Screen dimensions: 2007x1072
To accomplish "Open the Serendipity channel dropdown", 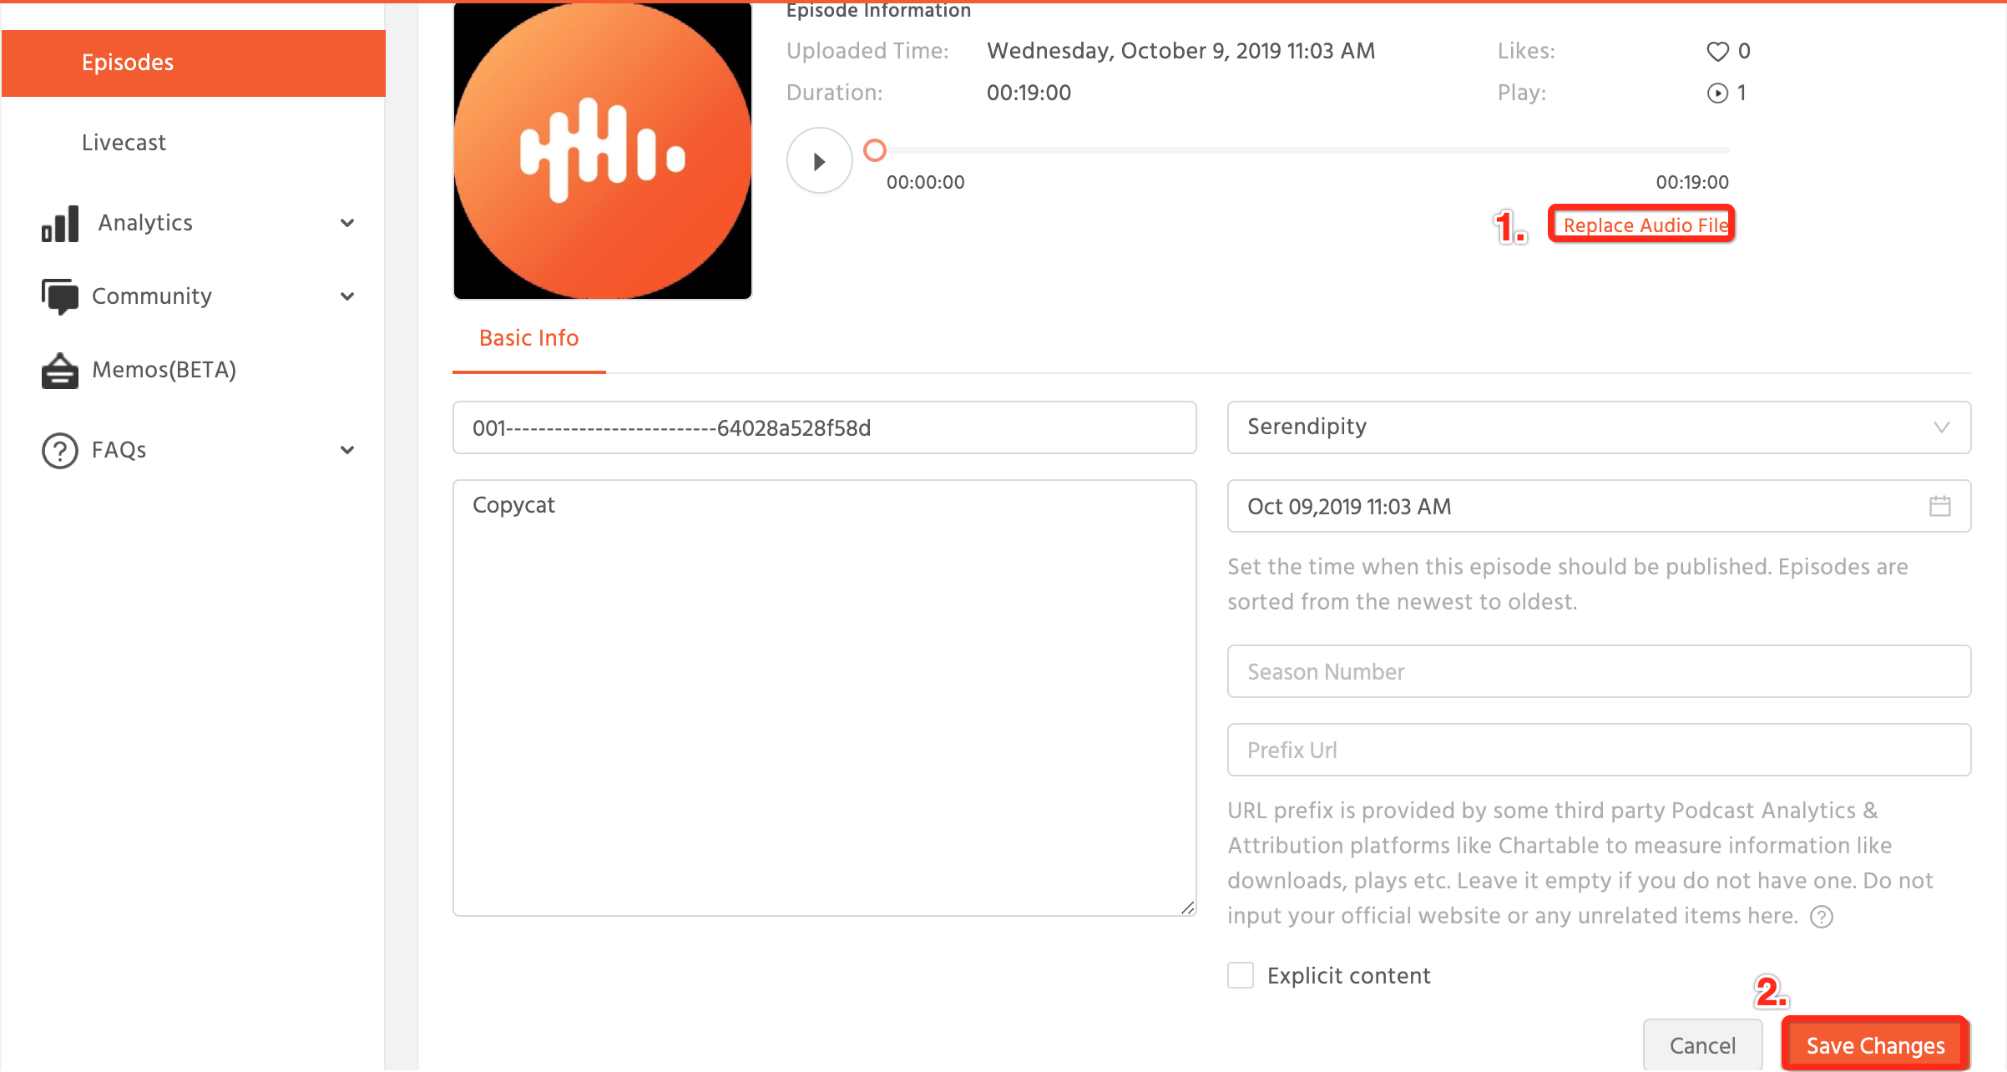I will (x=1599, y=427).
